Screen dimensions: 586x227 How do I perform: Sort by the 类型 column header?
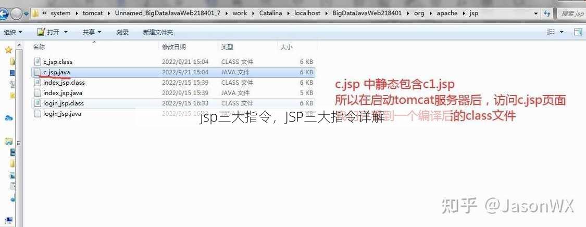tap(227, 47)
